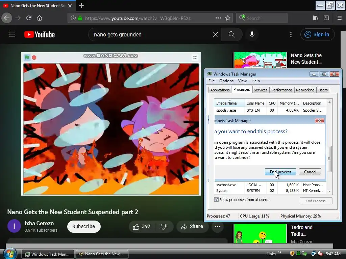Select the svchost.exe process row
Image resolution: width=346 pixels, height=259 pixels.
point(270,185)
